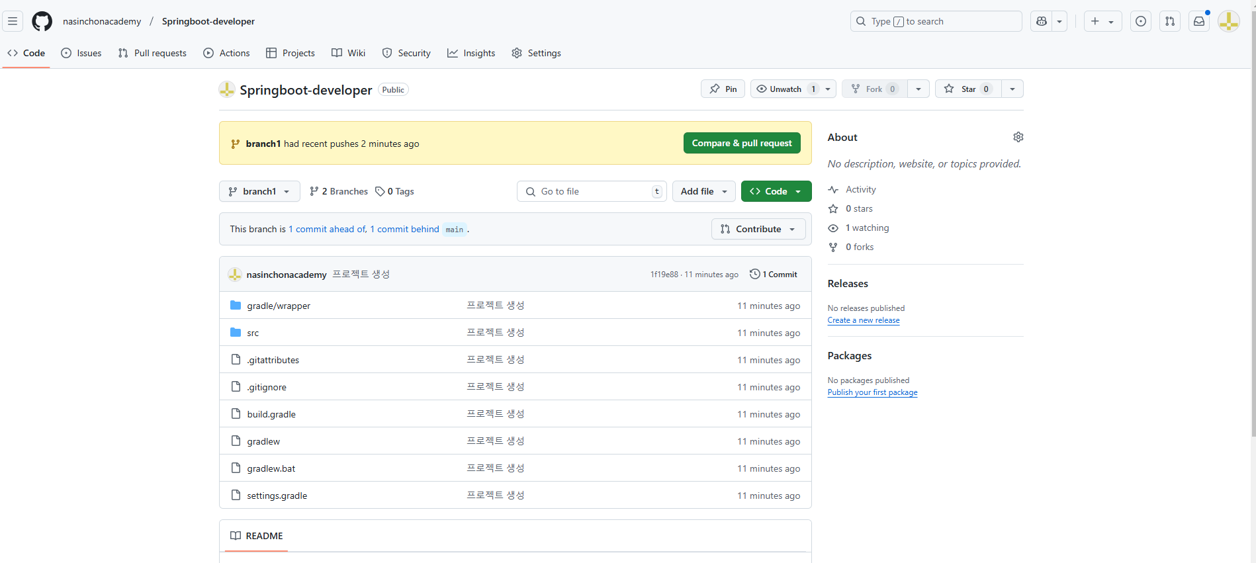
Task: Click the Compare & pull request button
Action: (x=742, y=143)
